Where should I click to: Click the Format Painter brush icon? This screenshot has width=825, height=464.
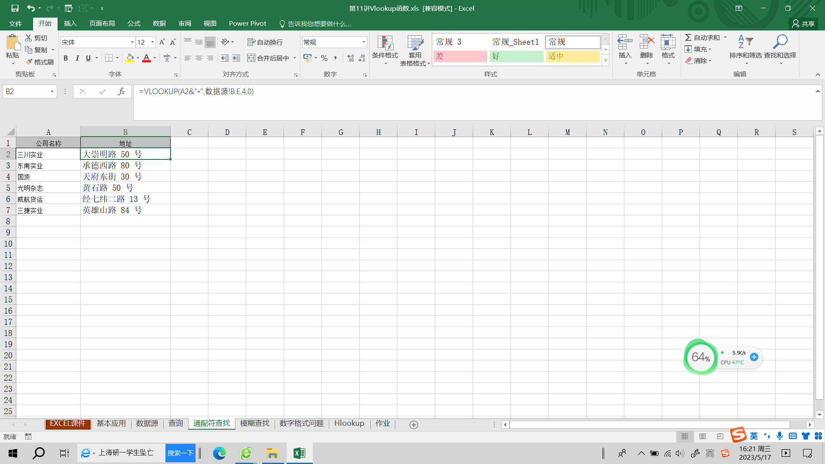(x=29, y=62)
